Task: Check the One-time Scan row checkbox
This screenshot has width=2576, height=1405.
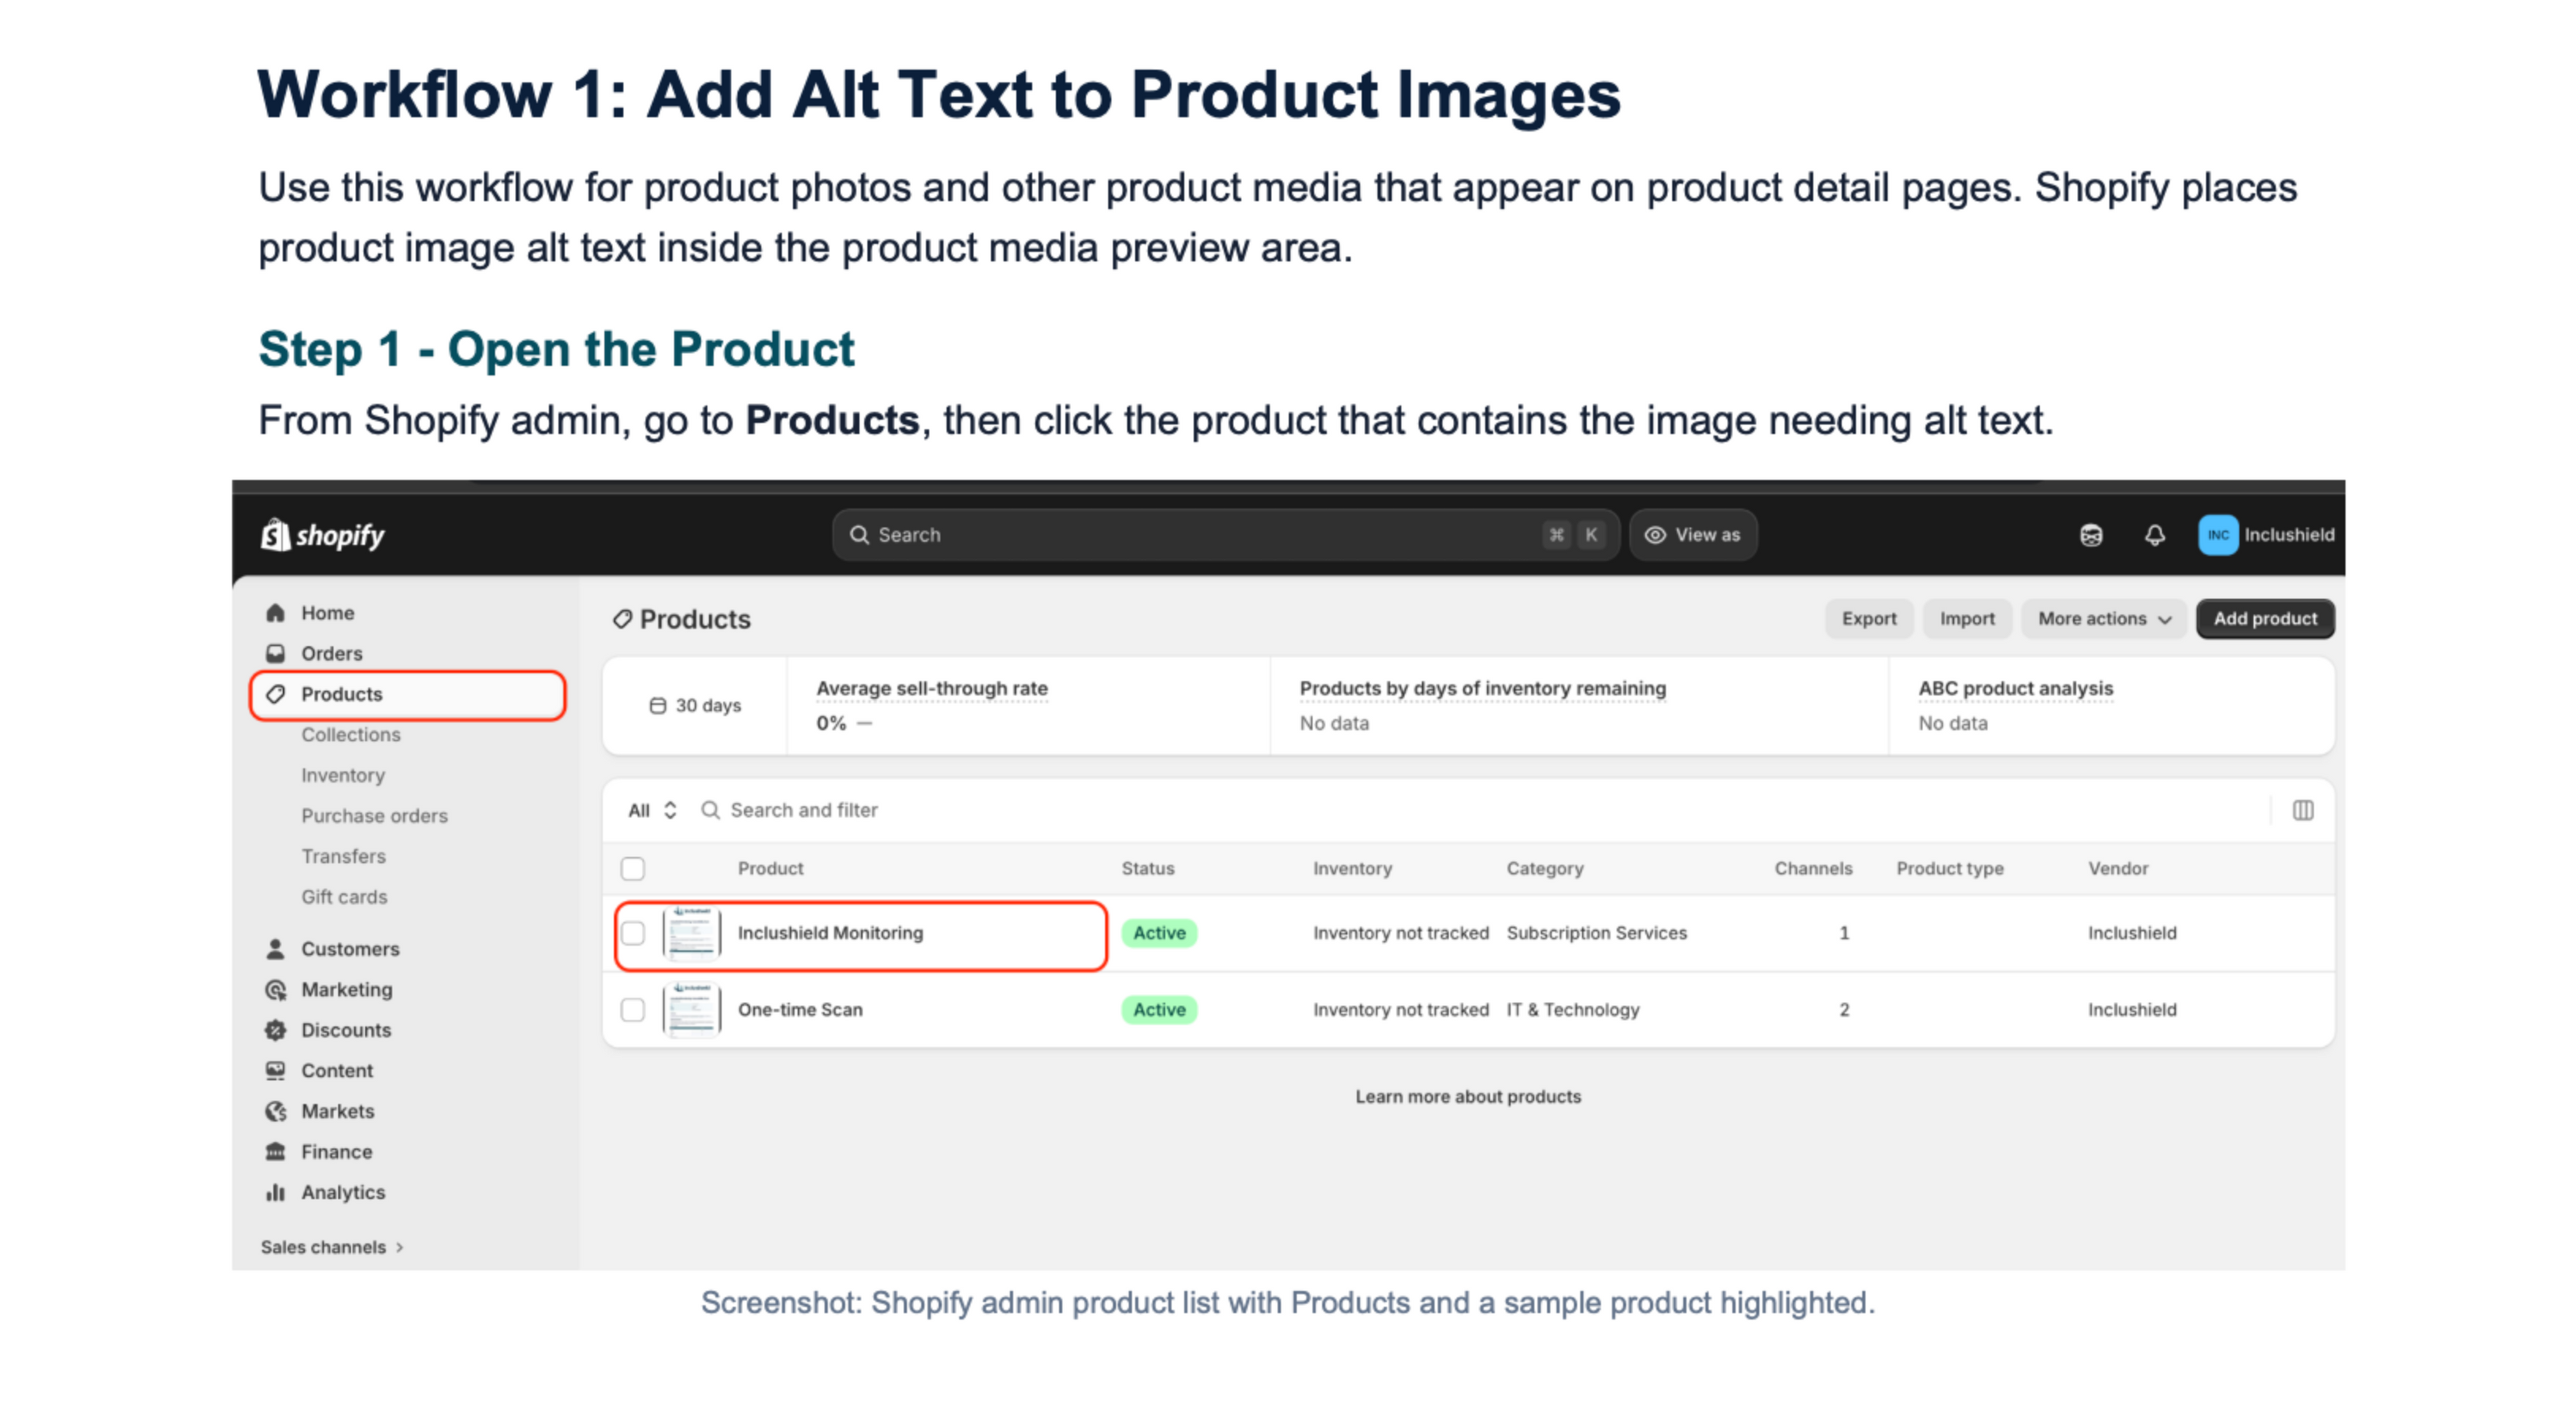Action: (633, 1010)
